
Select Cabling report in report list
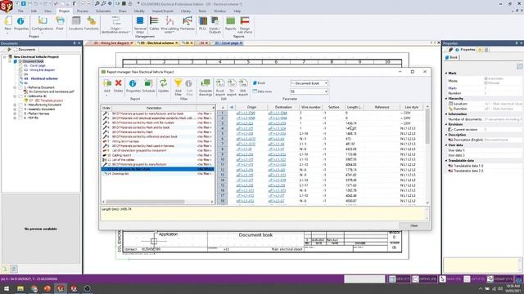pos(121,155)
